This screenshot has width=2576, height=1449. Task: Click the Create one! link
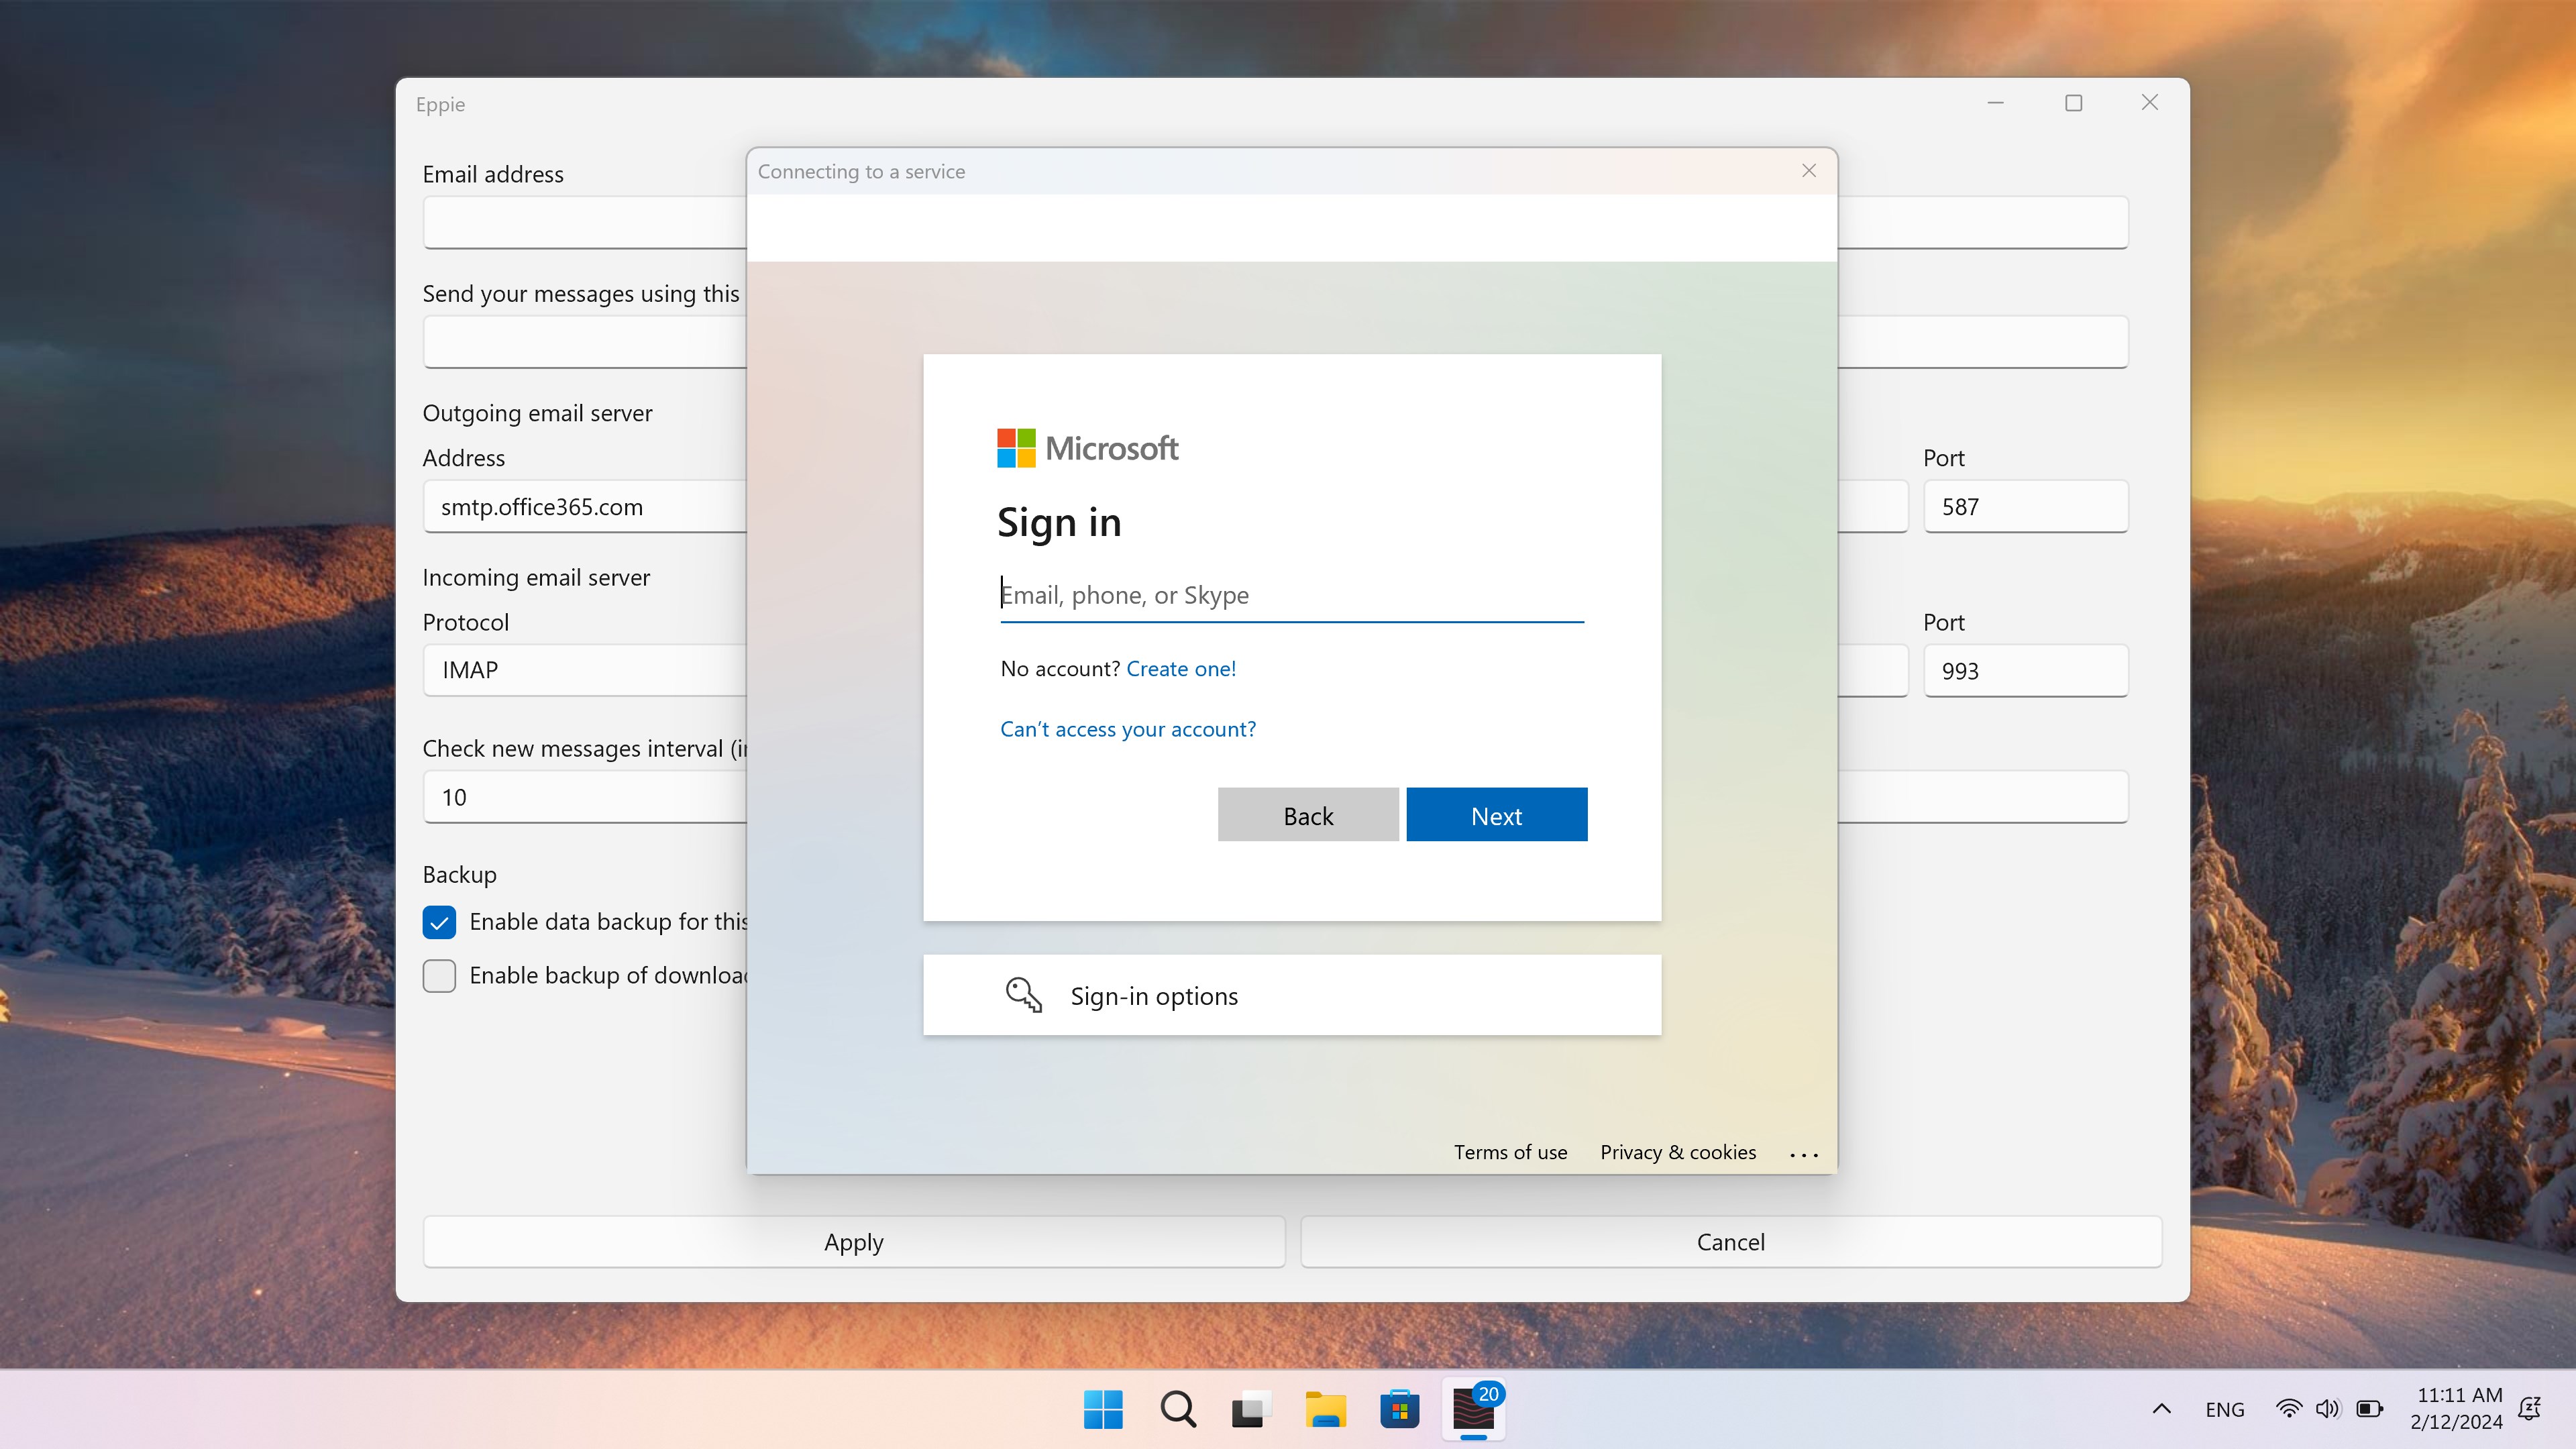click(x=1181, y=668)
